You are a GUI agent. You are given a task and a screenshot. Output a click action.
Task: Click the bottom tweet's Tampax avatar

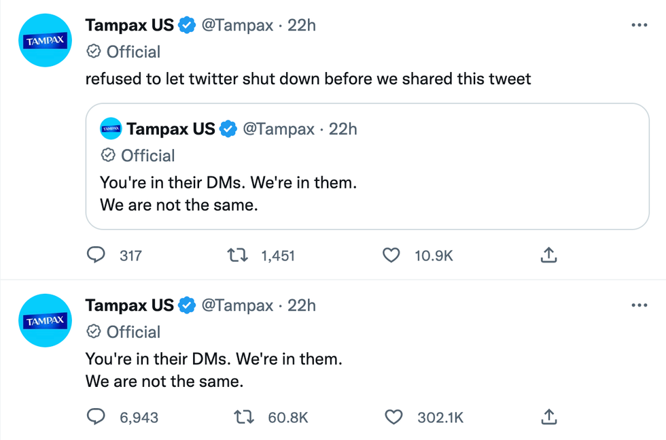click(x=45, y=320)
